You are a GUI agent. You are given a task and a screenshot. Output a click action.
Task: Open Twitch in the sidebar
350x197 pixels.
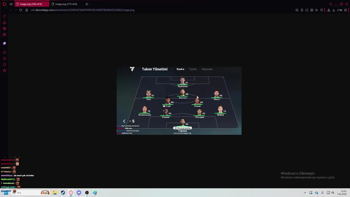[x=4, y=43]
